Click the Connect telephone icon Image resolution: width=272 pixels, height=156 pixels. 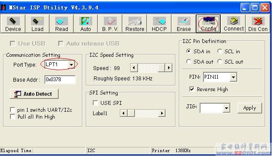point(234,24)
